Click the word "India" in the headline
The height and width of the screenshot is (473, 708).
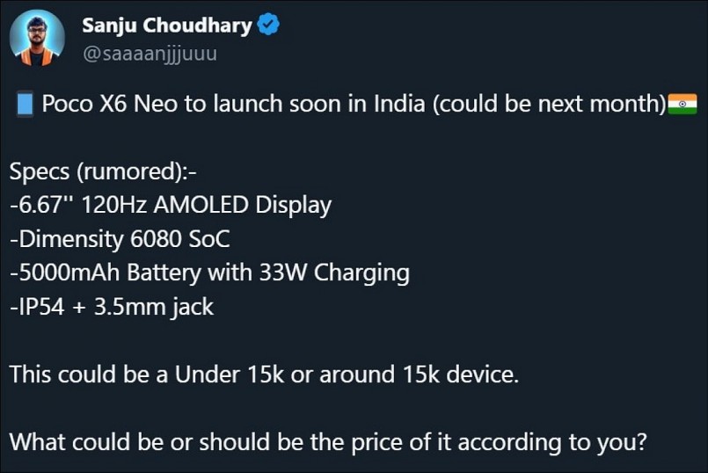click(x=398, y=104)
